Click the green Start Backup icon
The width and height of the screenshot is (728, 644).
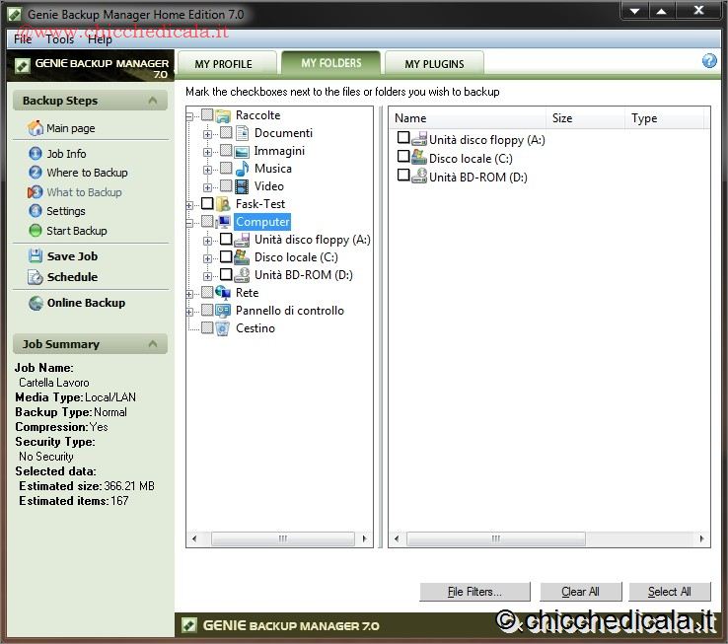tap(36, 231)
